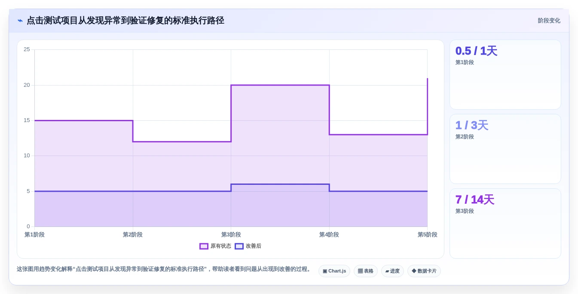
Task: Open the 0.5 / 1天 第1阶段 card
Action: (505, 75)
